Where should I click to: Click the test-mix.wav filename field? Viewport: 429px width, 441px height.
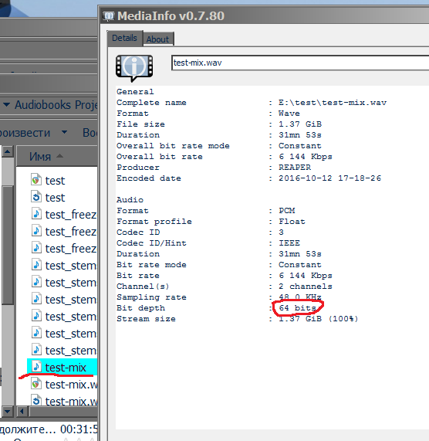(300, 63)
